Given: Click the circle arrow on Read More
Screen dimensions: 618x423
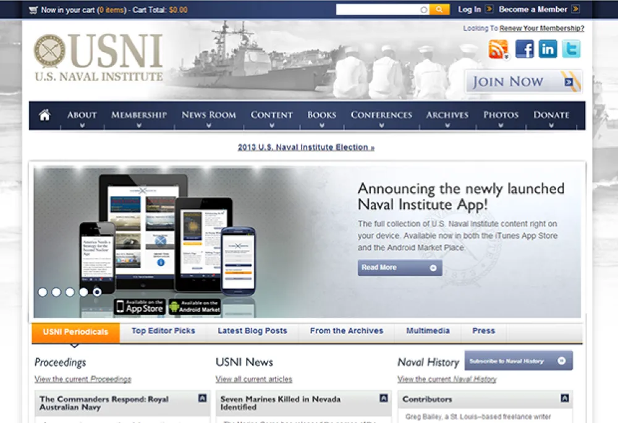Looking at the screenshot, I should [433, 268].
